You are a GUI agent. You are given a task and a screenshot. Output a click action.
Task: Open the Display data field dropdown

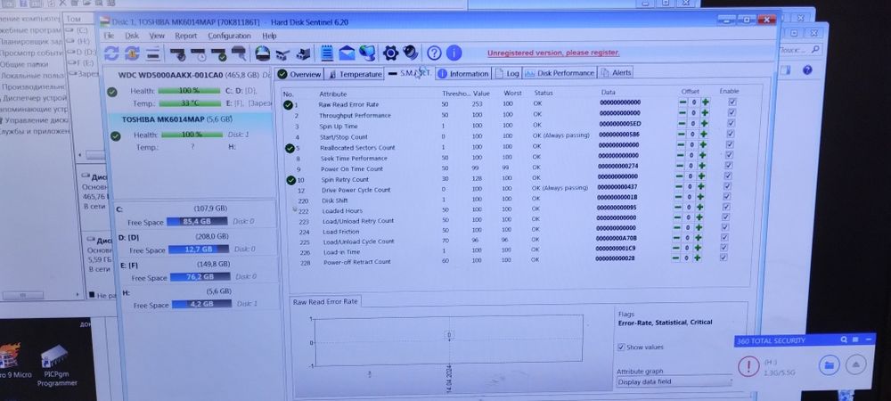675,381
